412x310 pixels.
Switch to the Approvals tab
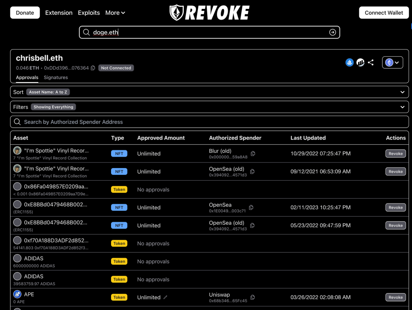27,78
